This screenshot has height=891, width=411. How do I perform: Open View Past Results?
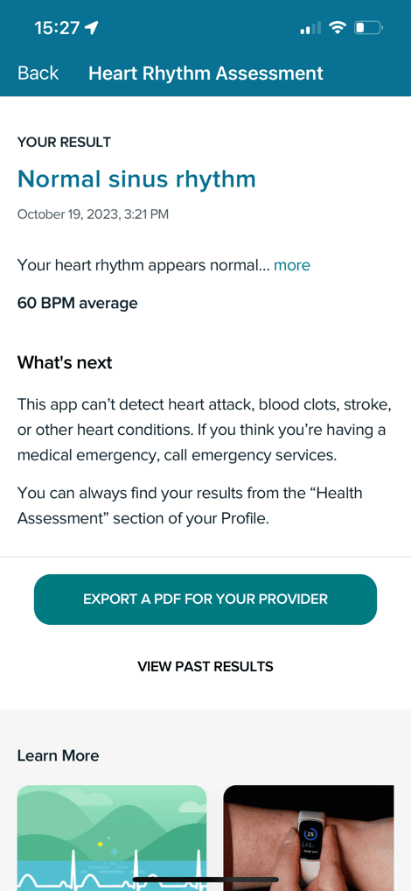pyautogui.click(x=205, y=666)
